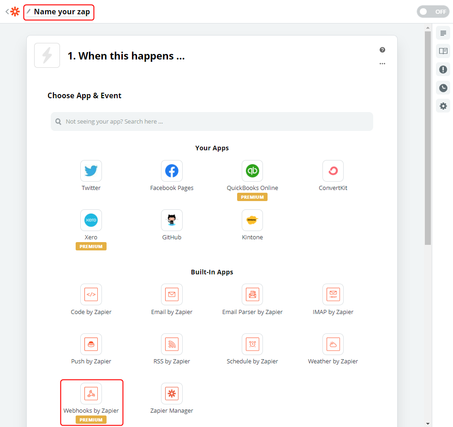453x427 pixels.
Task: Choose the Xero app icon
Action: point(91,220)
